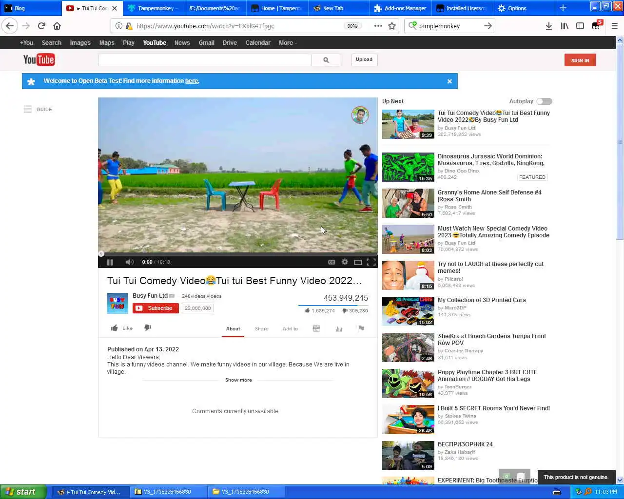The height and width of the screenshot is (499, 624).
Task: Open the library icon
Action: tap(565, 26)
